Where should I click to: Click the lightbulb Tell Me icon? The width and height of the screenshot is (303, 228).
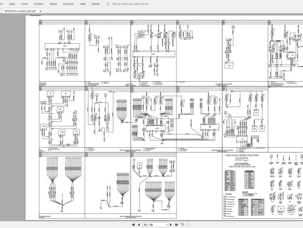(x=107, y=3)
